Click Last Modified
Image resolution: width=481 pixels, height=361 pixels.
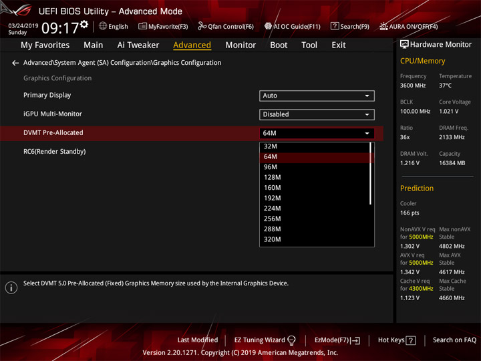click(x=198, y=340)
